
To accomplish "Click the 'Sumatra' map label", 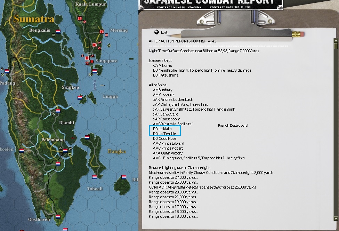I will [34, 19].
